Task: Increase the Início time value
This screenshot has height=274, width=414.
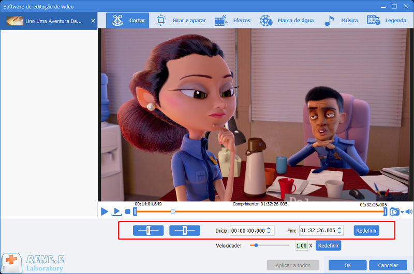Action: (x=269, y=229)
